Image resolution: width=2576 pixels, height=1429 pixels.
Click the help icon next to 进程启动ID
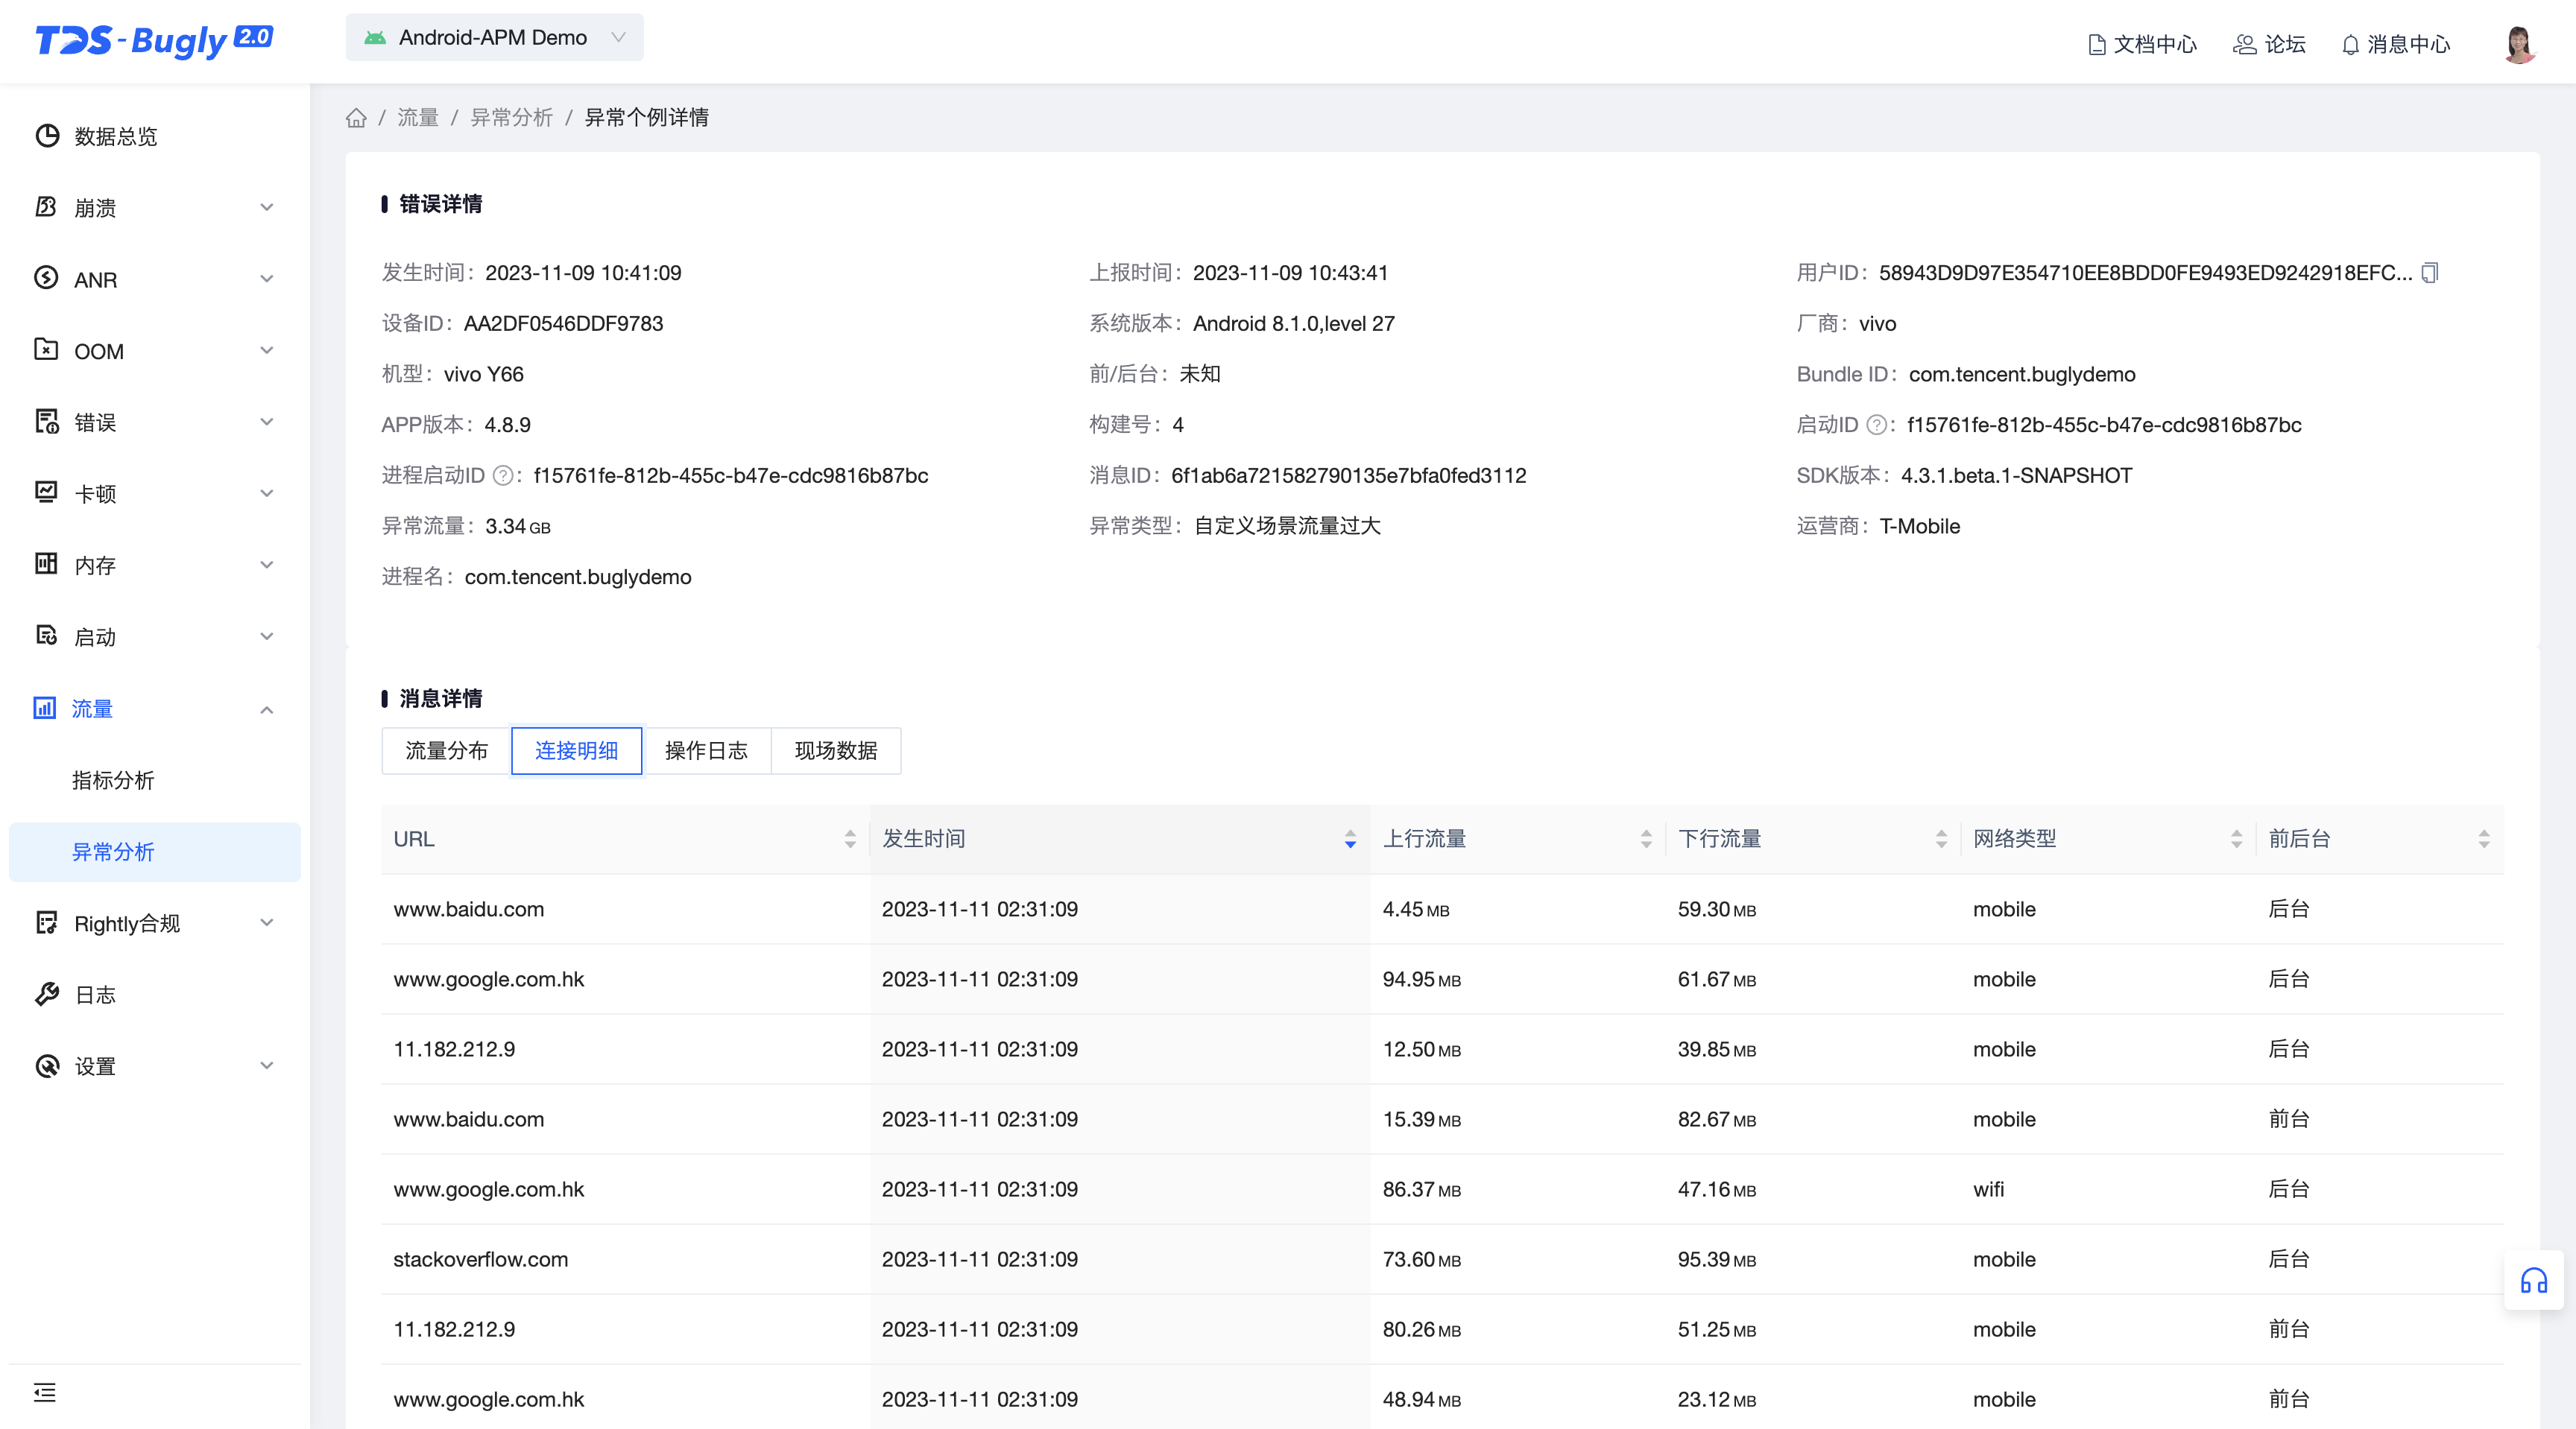point(503,475)
